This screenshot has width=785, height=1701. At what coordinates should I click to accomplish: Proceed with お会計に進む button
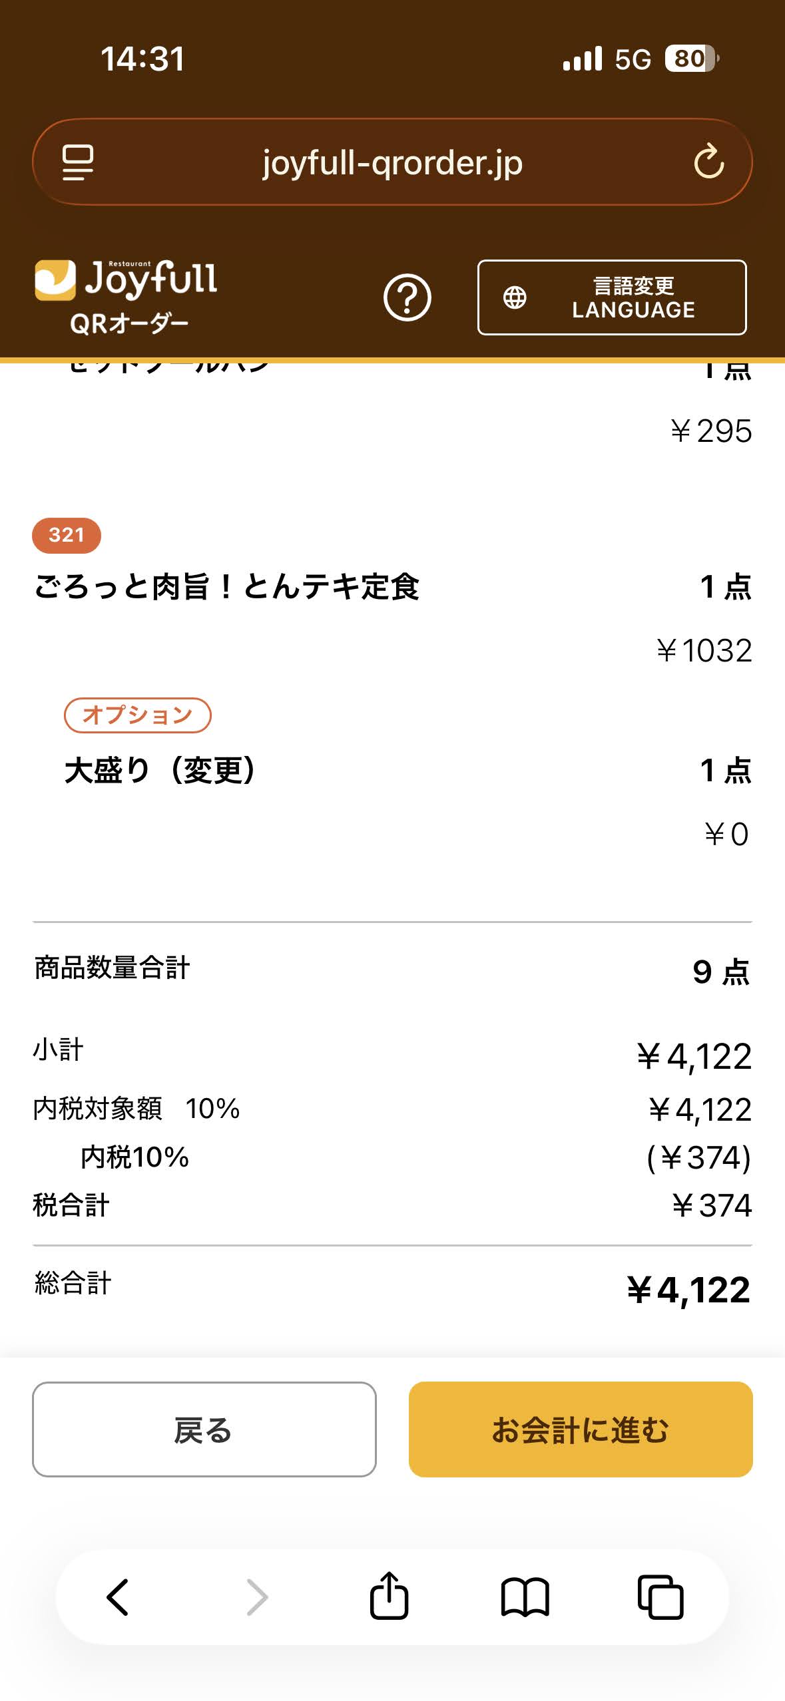tap(580, 1429)
